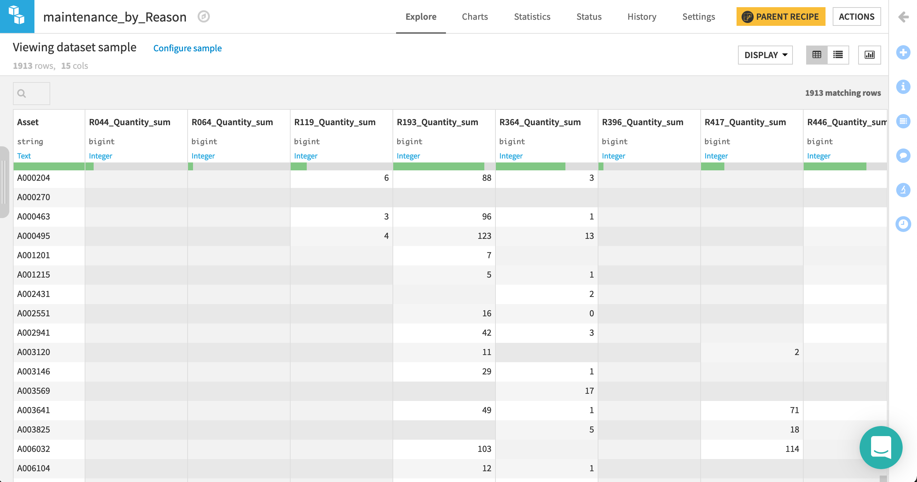Switch to the Charts tab
Image resolution: width=917 pixels, height=482 pixels.
475,16
